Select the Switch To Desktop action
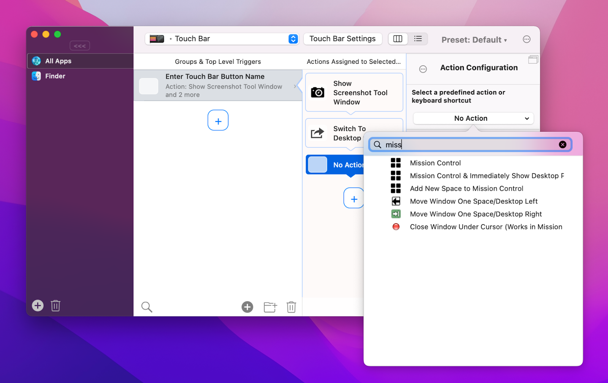Screen dimensions: 608x383 coord(335,133)
